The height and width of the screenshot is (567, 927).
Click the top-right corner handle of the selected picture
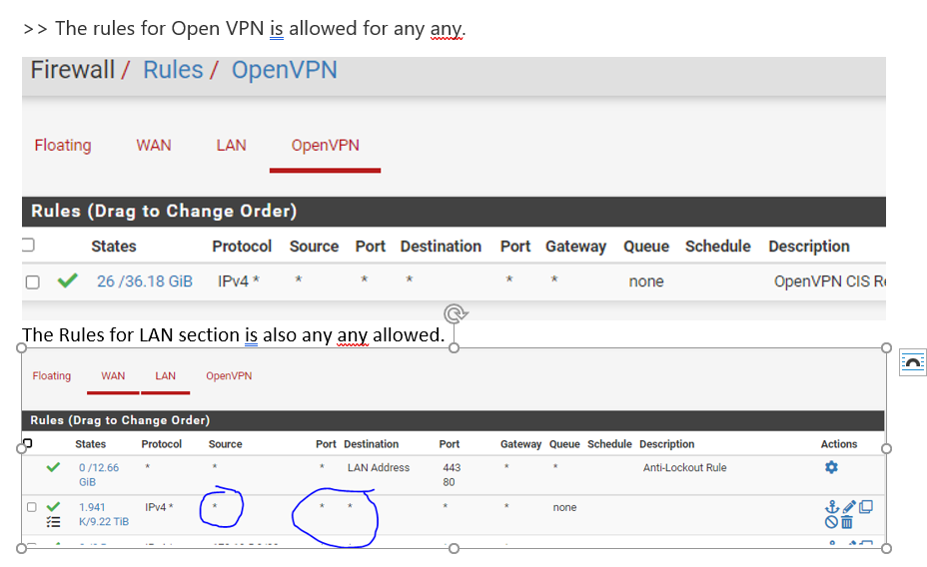click(x=886, y=347)
